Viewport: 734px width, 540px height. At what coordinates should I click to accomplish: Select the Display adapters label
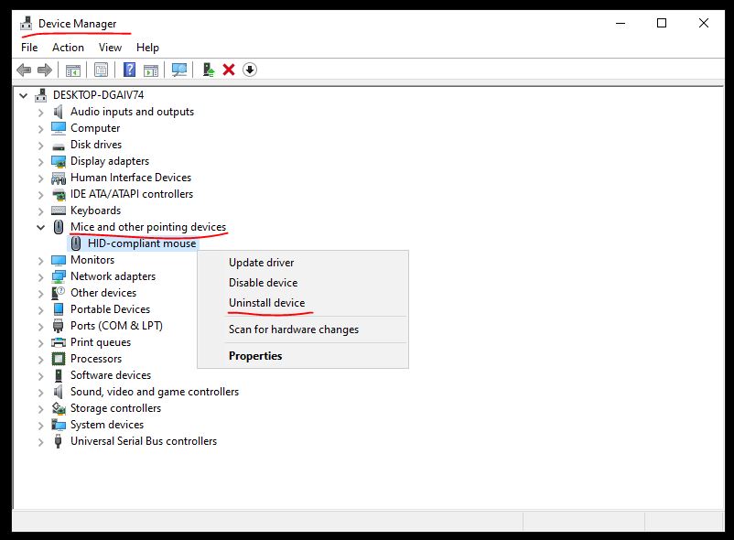(x=110, y=161)
